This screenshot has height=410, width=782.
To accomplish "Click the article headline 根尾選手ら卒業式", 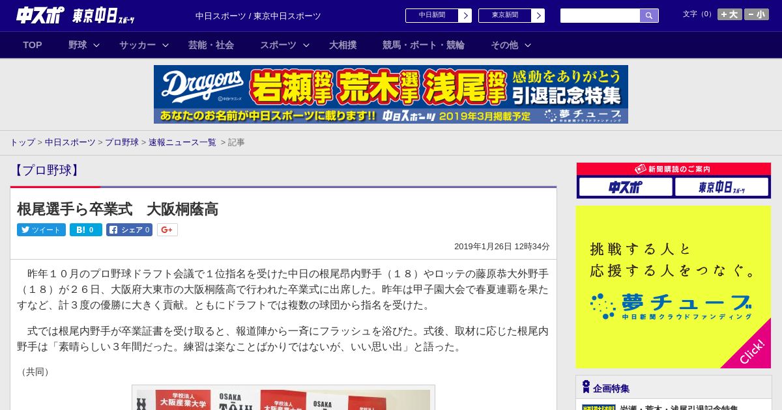I will pos(117,209).
